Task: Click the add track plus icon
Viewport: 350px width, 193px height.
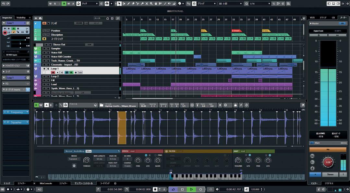Action: [36, 18]
